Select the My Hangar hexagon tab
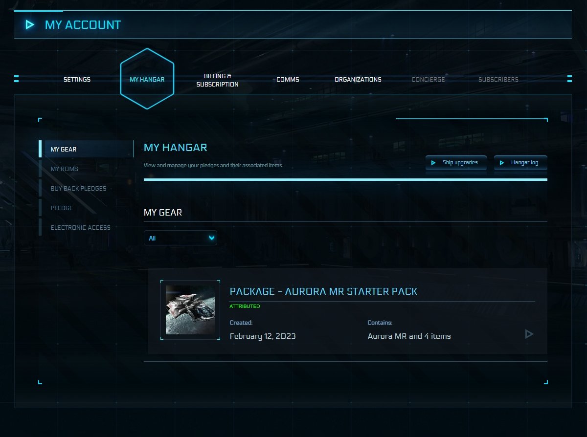 pyautogui.click(x=147, y=79)
